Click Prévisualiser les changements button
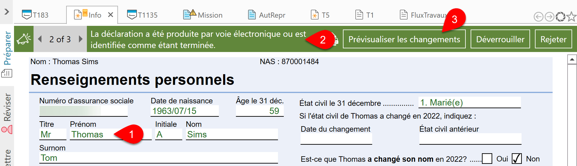Screen dimensions: 577x166 tap(404, 39)
